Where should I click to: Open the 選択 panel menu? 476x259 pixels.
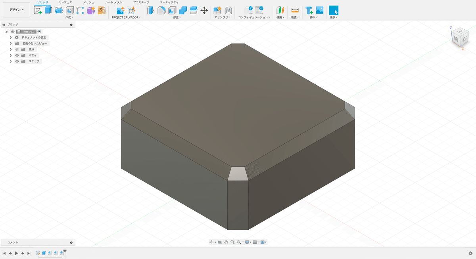point(334,17)
